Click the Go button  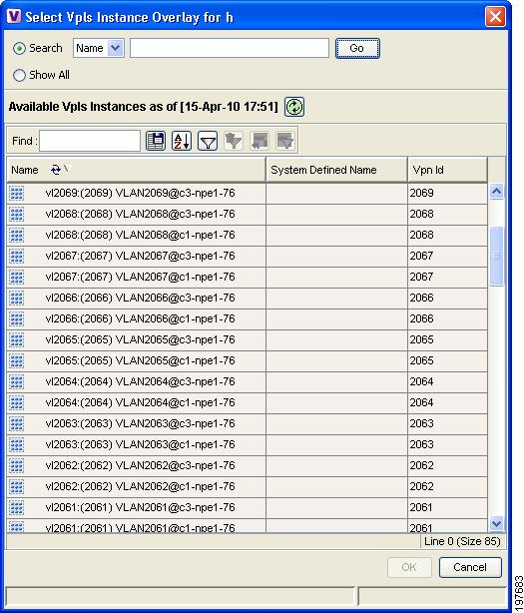pyautogui.click(x=357, y=48)
